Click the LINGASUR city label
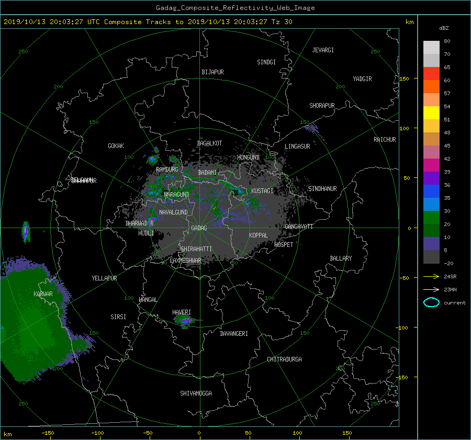This screenshot has width=471, height=440. tap(297, 146)
